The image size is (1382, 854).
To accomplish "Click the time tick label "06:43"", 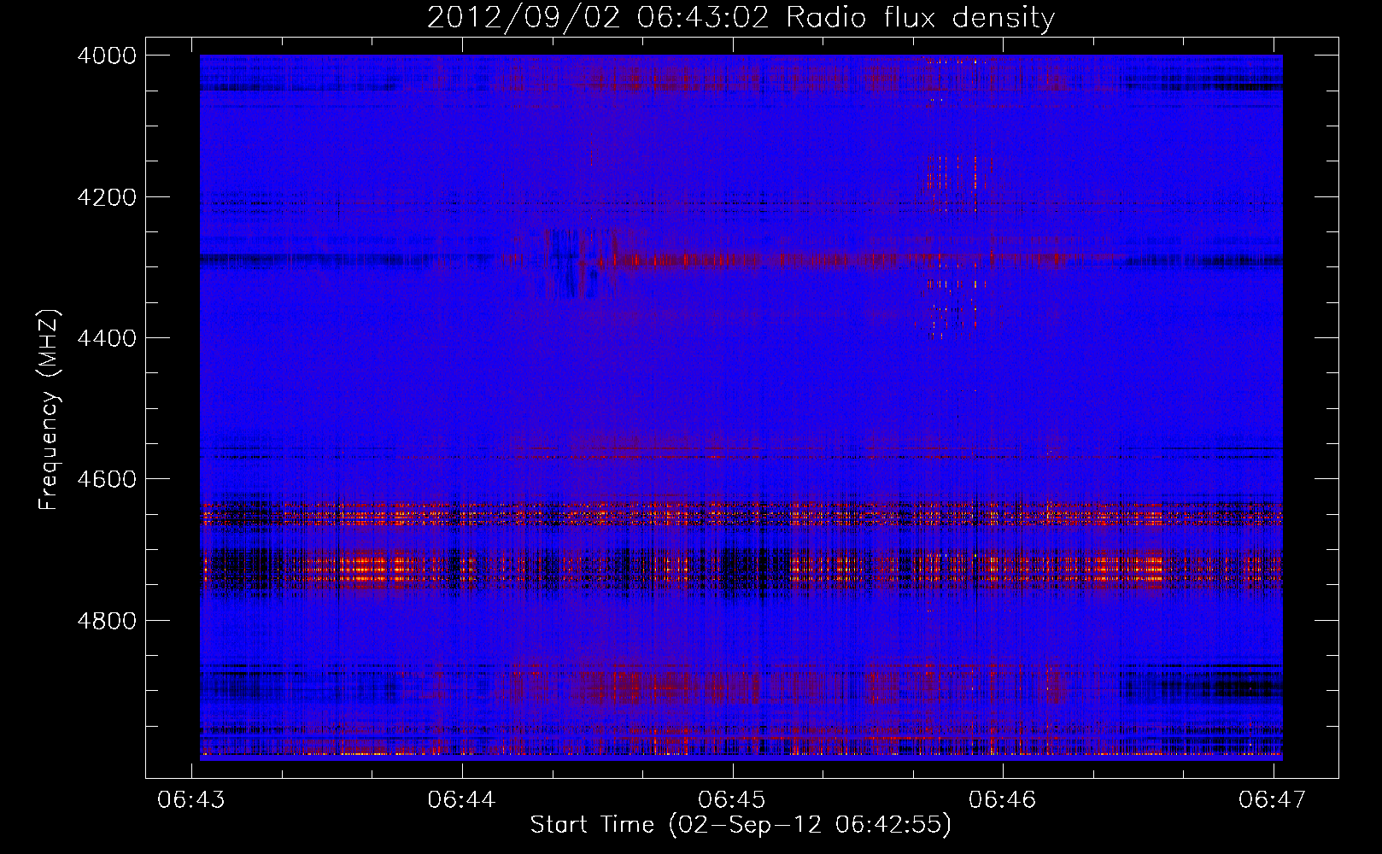I will pyautogui.click(x=192, y=799).
